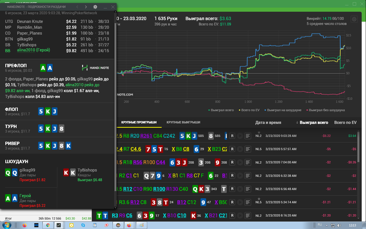Click hero link alina2010 (Герой)
This screenshot has width=366, height=229.
tap(33, 50)
